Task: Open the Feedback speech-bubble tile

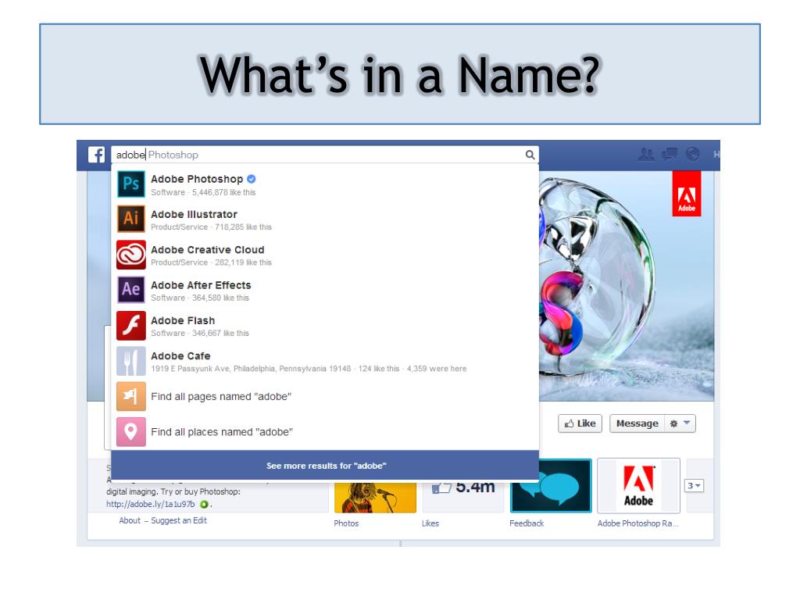Action: (551, 485)
